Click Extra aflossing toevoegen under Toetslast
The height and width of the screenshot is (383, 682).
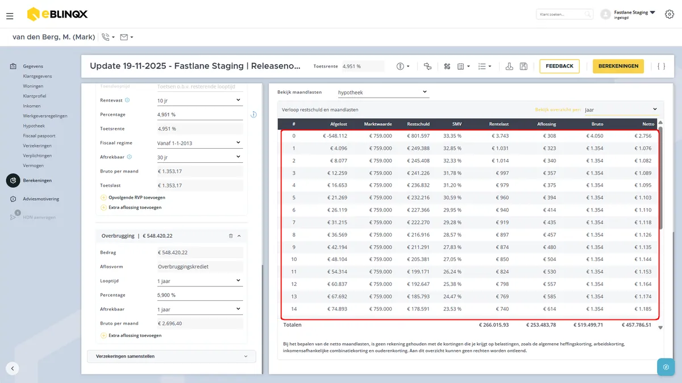[135, 208]
